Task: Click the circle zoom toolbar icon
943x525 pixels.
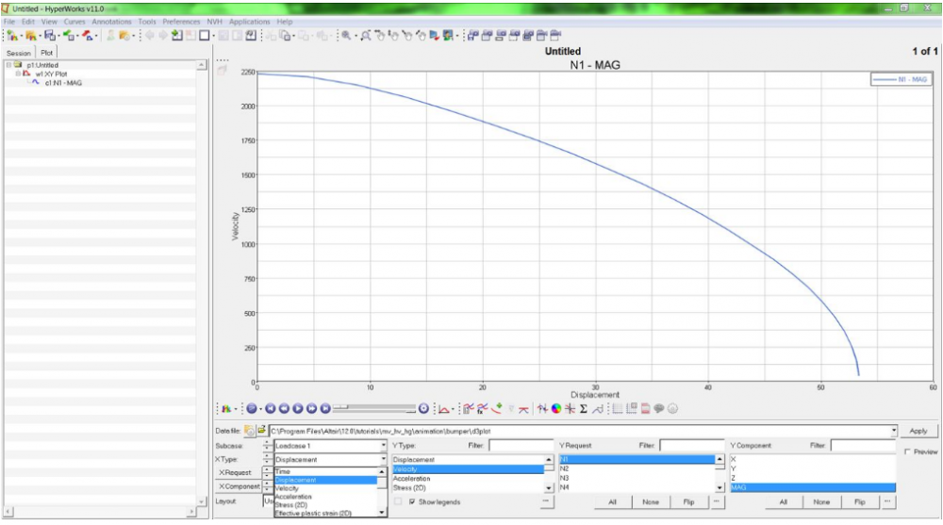Action: tap(365, 36)
